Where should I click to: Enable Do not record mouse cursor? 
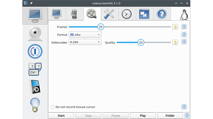(53, 107)
